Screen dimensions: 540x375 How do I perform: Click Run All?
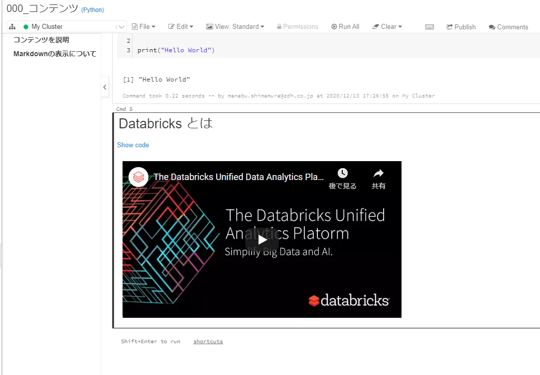click(345, 26)
